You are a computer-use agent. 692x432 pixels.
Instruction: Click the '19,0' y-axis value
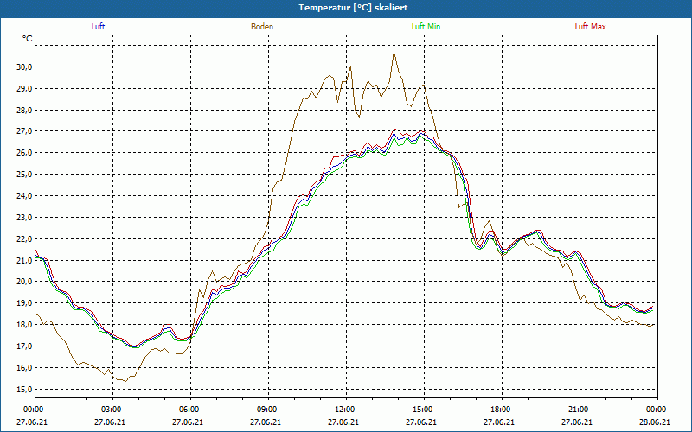[24, 303]
